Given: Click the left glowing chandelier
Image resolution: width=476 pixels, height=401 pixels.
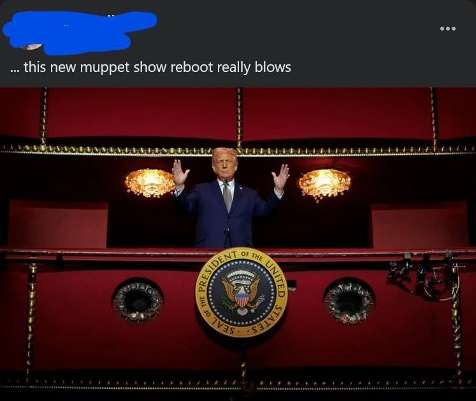Looking at the screenshot, I should (x=150, y=182).
